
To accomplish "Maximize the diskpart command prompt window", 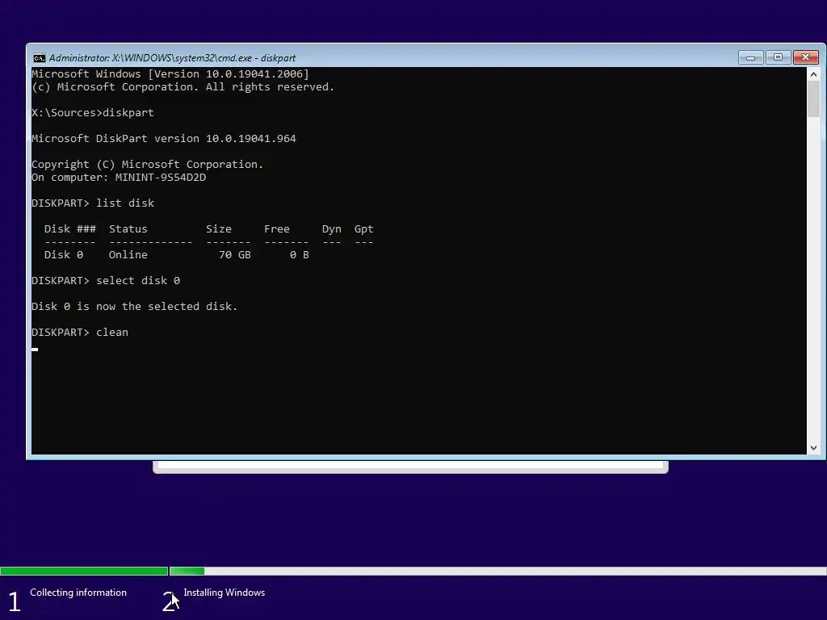I will coord(778,57).
